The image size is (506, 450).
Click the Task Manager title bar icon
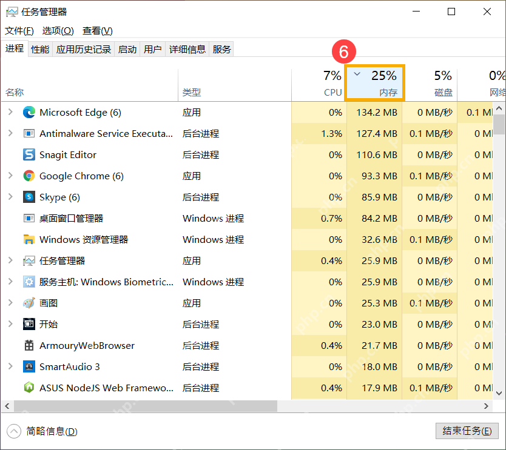point(12,12)
